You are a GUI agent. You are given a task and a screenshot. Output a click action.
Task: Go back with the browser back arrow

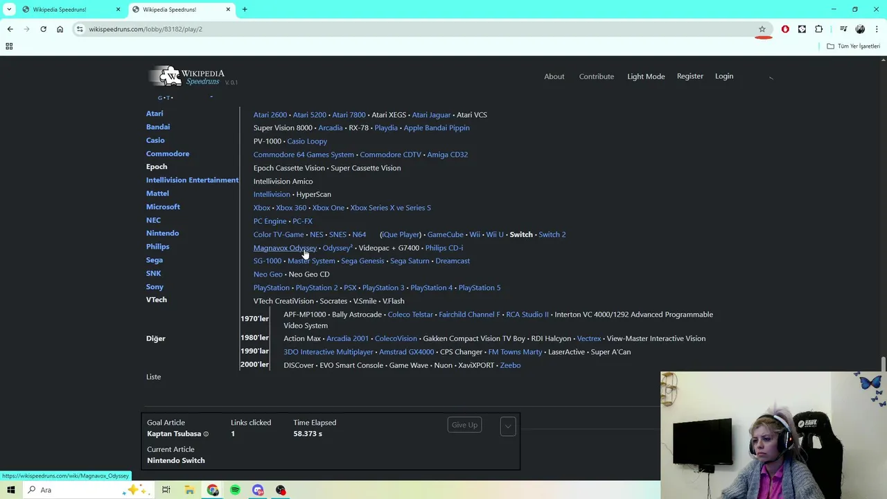click(10, 29)
